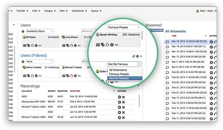Click Larry Ellison headset icon

tap(71, 45)
